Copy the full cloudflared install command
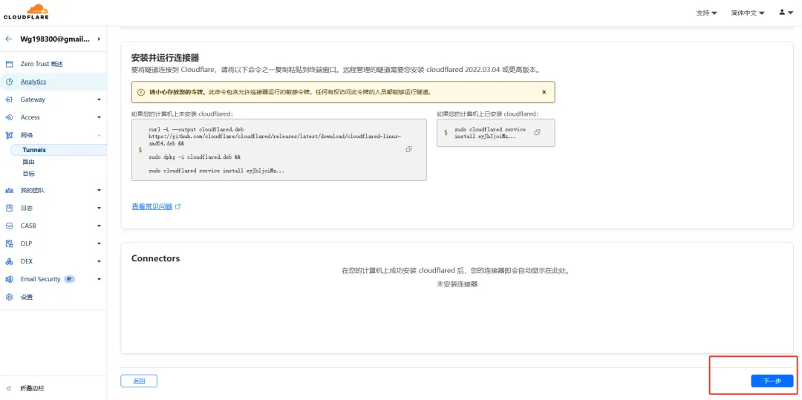 click(408, 149)
